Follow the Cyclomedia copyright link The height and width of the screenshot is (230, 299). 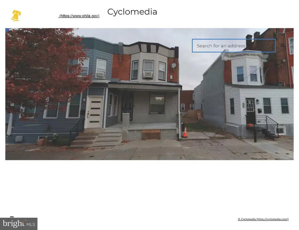263,219
